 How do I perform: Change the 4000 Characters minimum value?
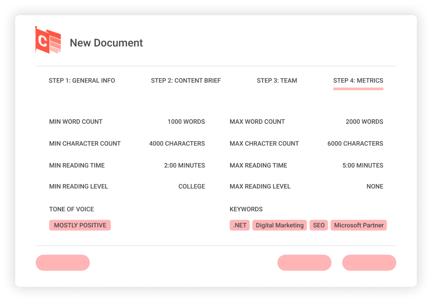pyautogui.click(x=177, y=143)
